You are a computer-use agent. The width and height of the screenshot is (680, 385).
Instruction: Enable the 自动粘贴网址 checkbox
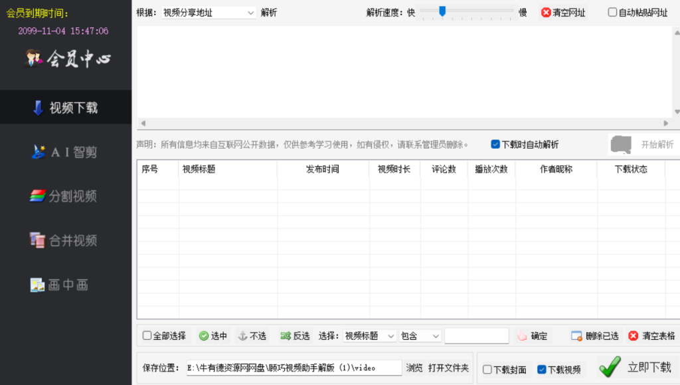[x=612, y=13]
